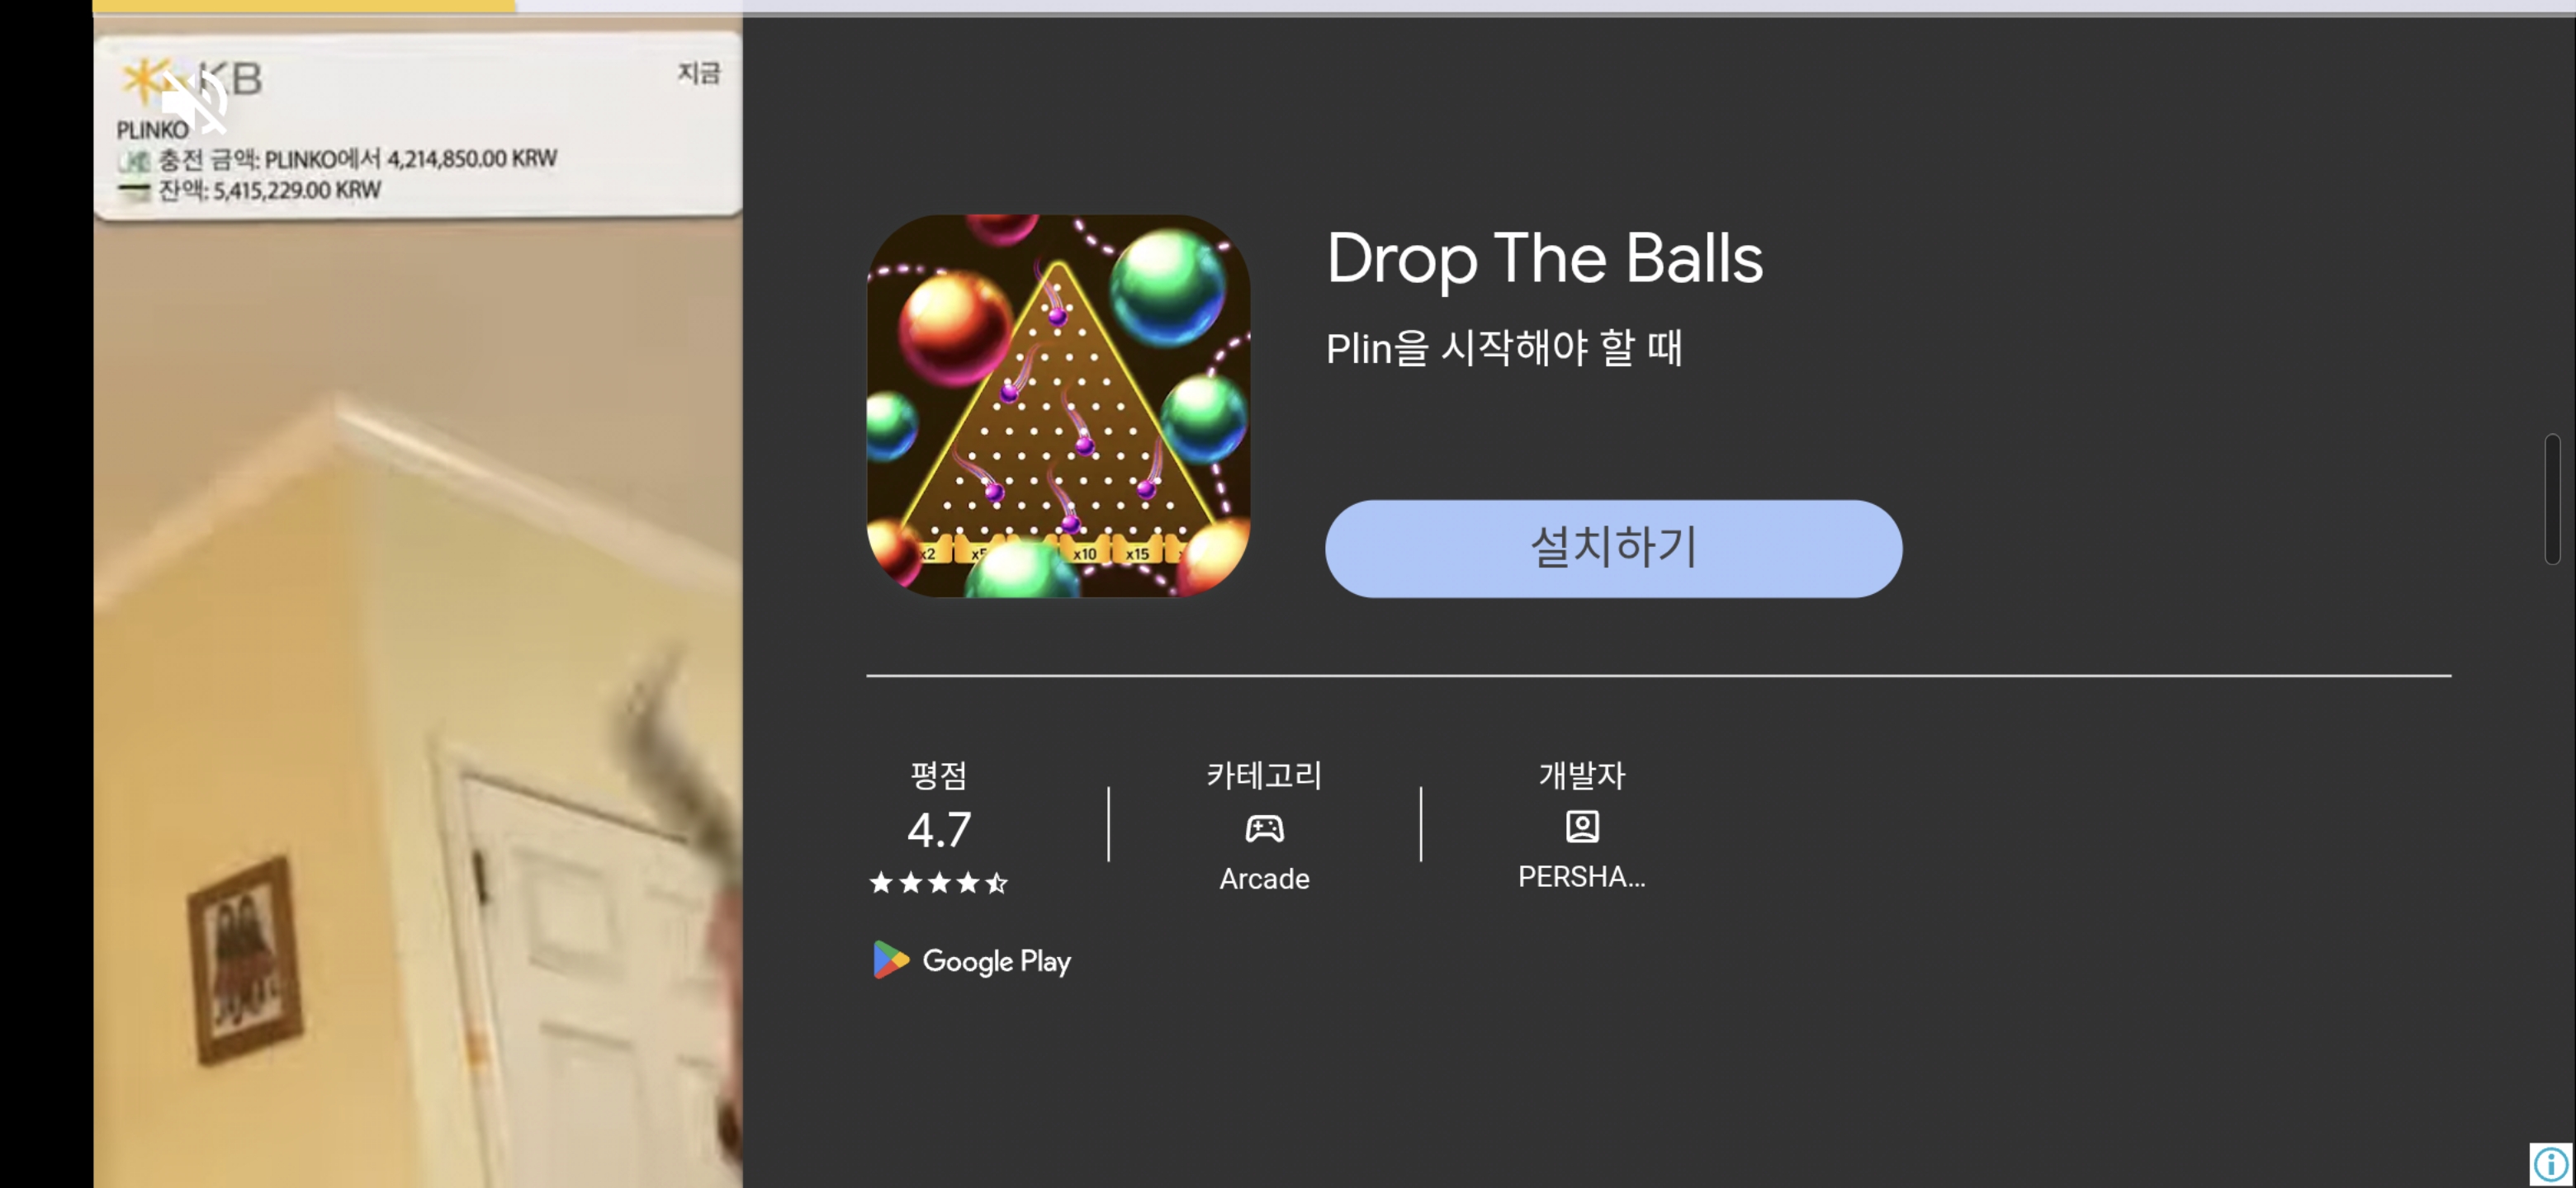Click the PERSHA... developer name
The image size is (2576, 1188).
pyautogui.click(x=1581, y=876)
